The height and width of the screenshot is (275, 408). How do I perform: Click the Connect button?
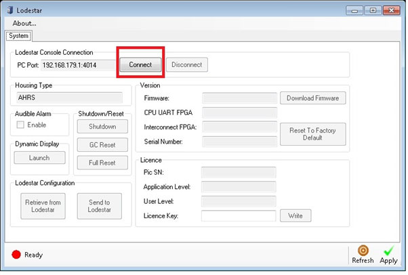(140, 64)
